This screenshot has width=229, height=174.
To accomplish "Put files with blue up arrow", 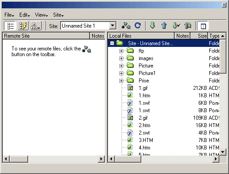I will [164, 25].
